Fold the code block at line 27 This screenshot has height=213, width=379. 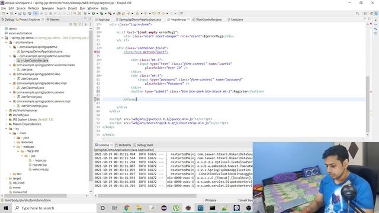(x=101, y=24)
